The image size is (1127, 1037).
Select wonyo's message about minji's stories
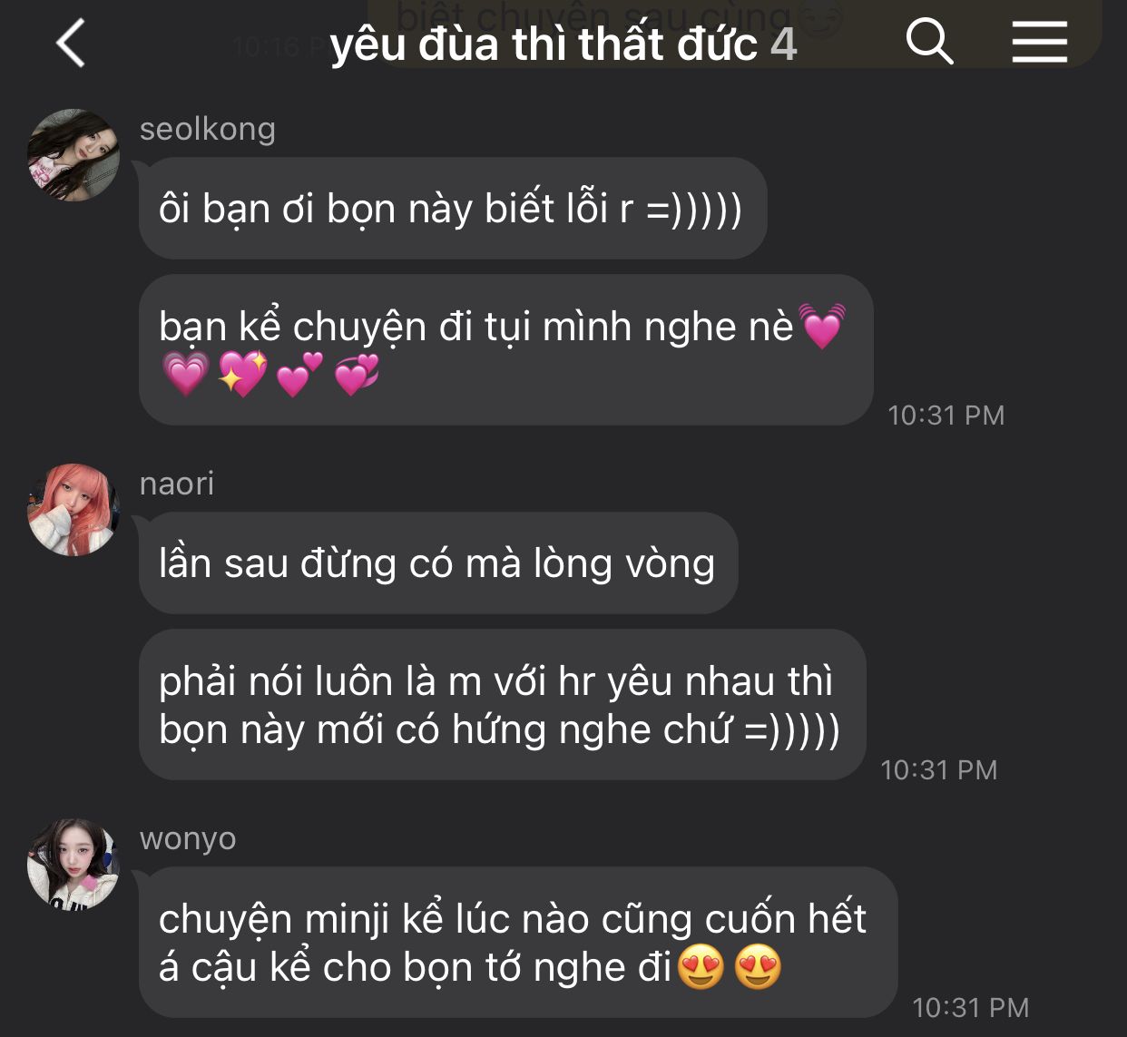[x=518, y=943]
